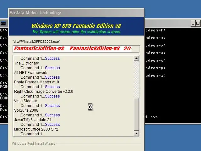
Task: Click Success under The Dictionary
Action: (x=52, y=68)
